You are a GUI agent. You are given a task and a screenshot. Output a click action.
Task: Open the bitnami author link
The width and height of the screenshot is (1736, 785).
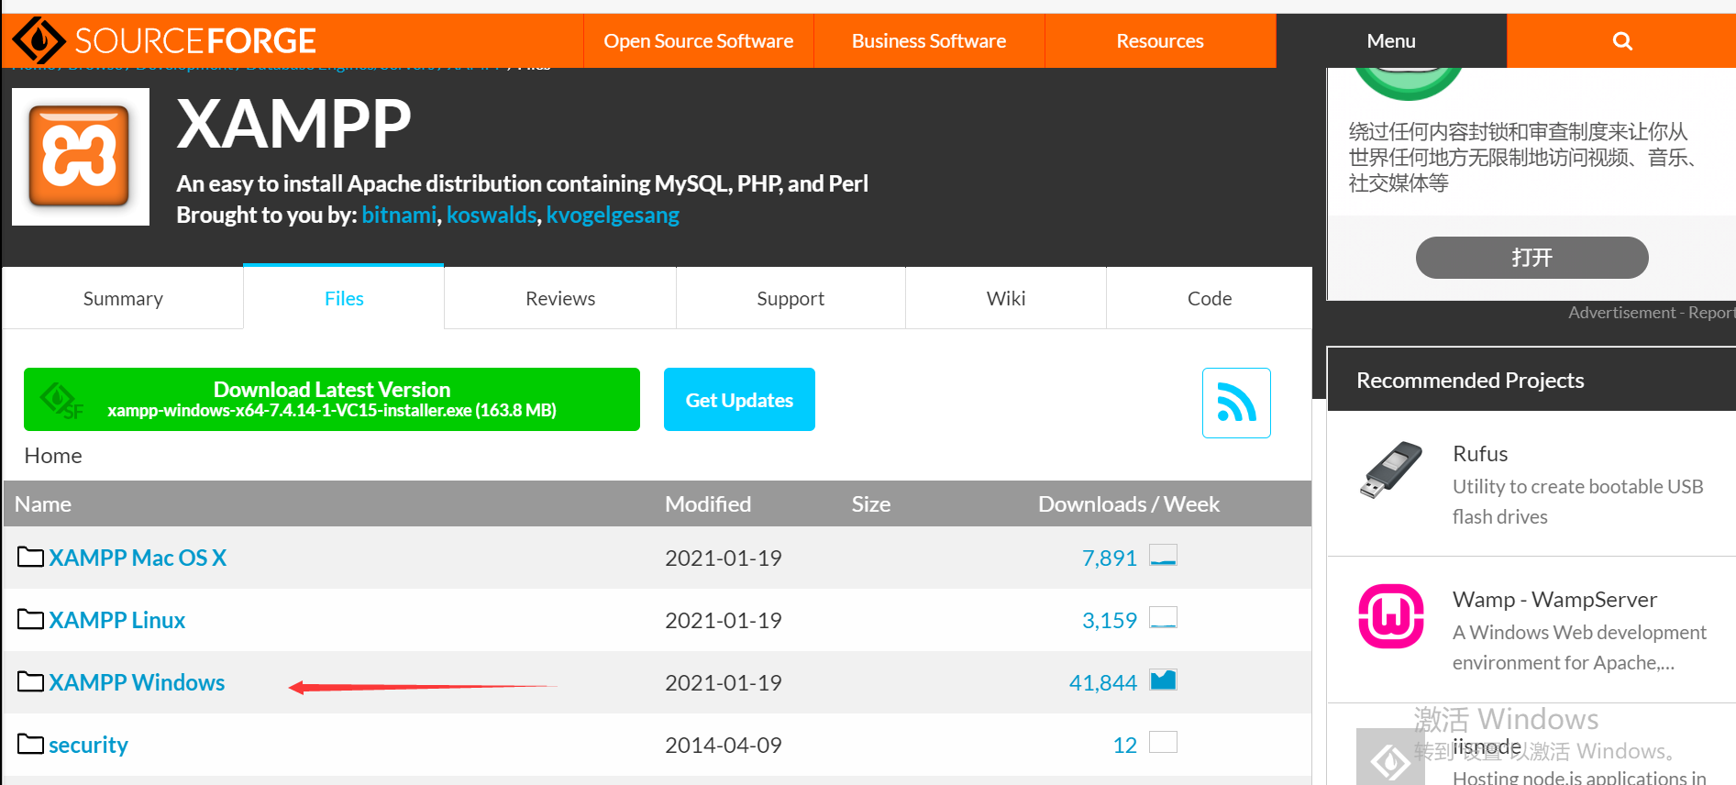click(x=399, y=215)
